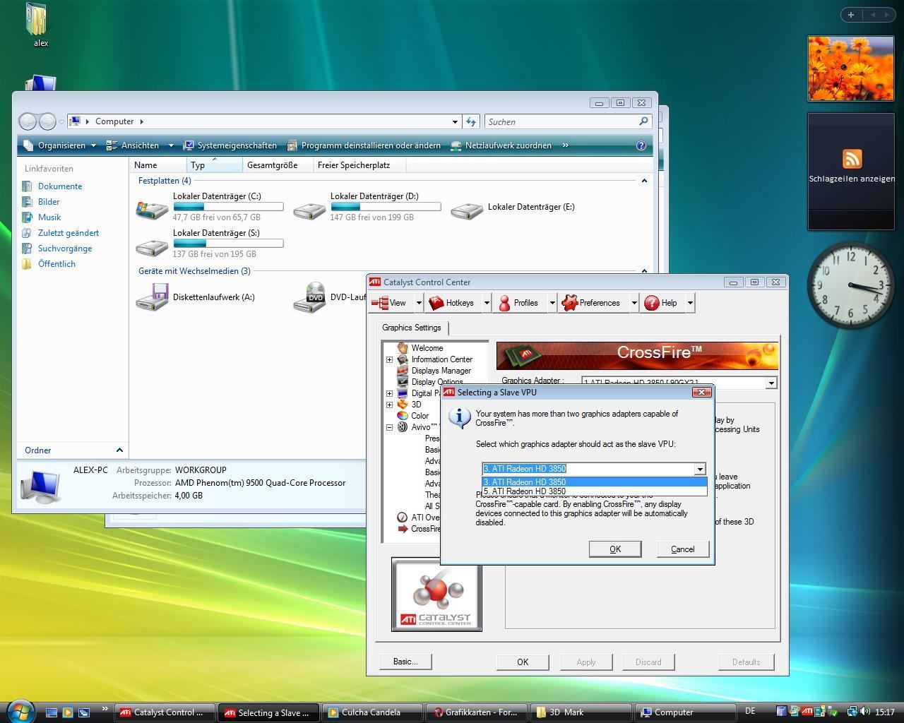This screenshot has width=904, height=723.
Task: Launch media player quick launch icon
Action: (x=68, y=712)
